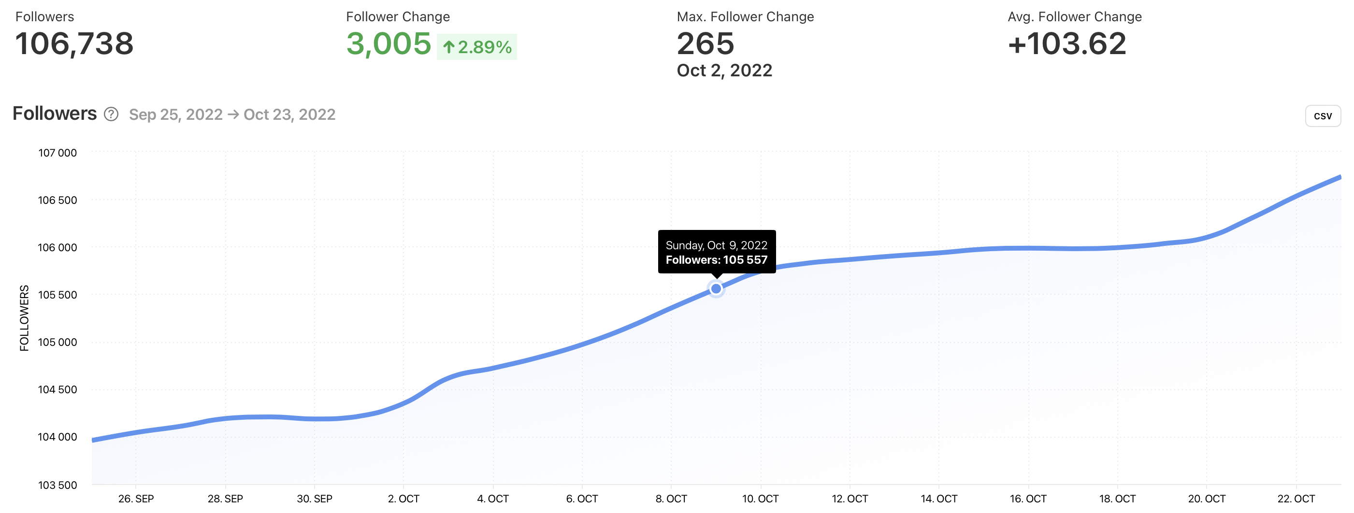Click the green up arrow in percentage badge
The width and height of the screenshot is (1354, 513).
tap(448, 47)
